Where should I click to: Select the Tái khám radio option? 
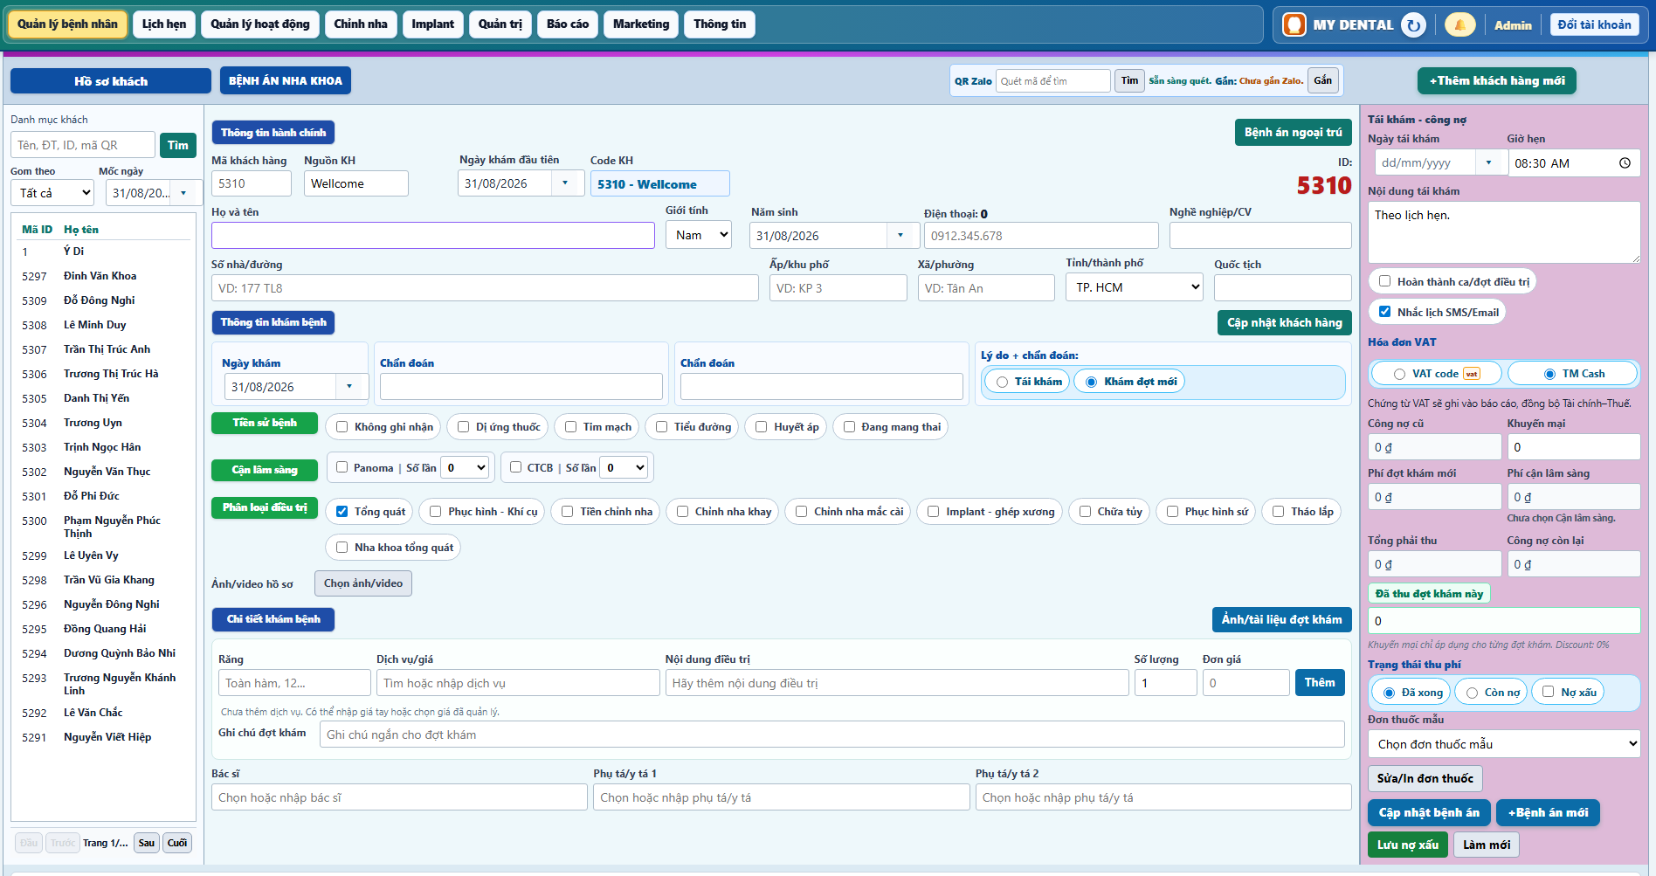coord(1002,382)
